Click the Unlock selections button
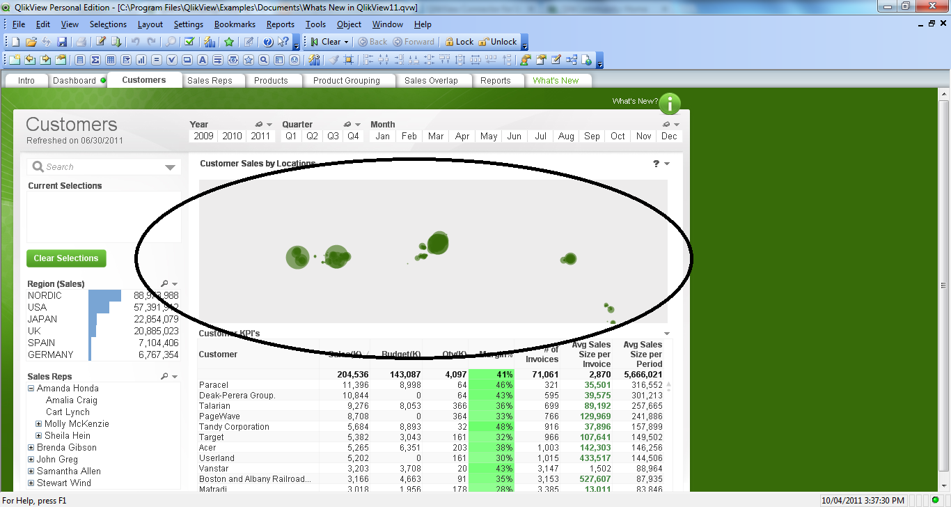This screenshot has width=951, height=507. pos(497,42)
